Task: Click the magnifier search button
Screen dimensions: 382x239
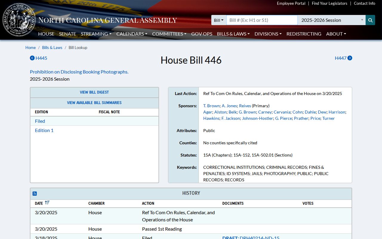Action: pyautogui.click(x=370, y=20)
